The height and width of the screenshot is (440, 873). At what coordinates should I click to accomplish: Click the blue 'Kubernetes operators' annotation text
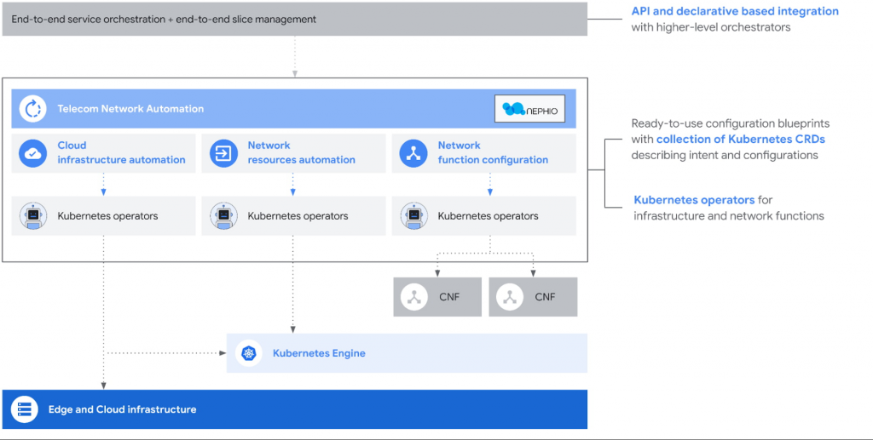(694, 200)
